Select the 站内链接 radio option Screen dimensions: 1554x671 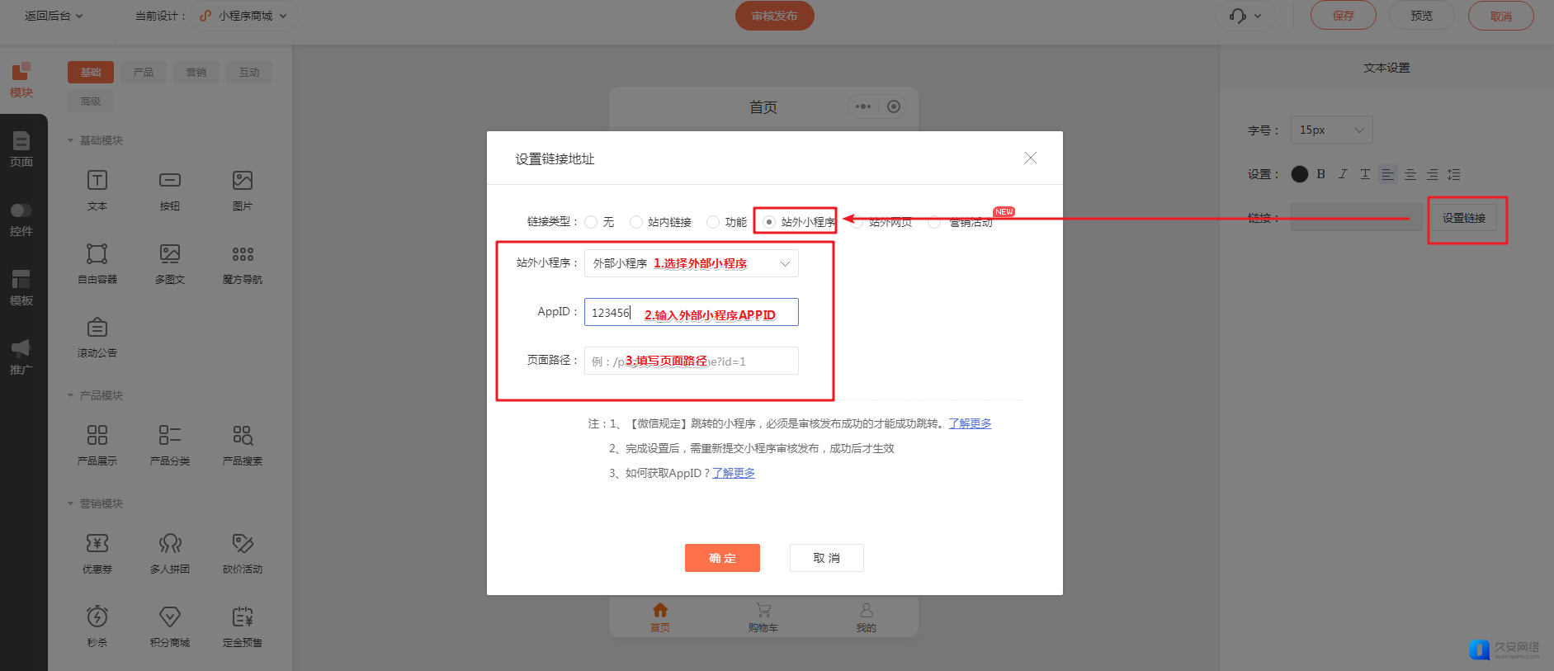[x=636, y=222]
